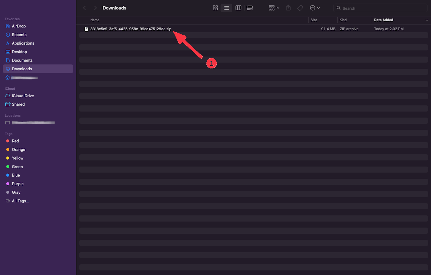Screen dimensions: 431x275
Task: Open iCloud Drive
Action: coord(22,96)
